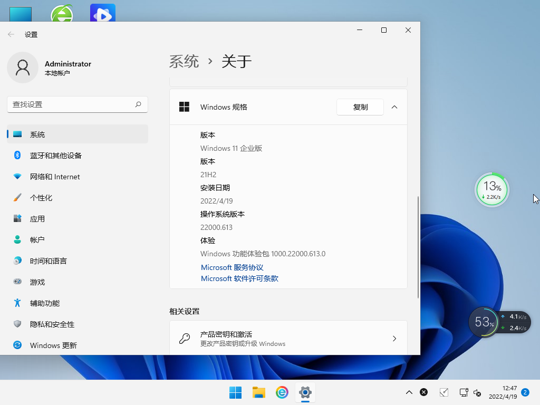Select the 帐户 account sidebar icon

pos(16,239)
